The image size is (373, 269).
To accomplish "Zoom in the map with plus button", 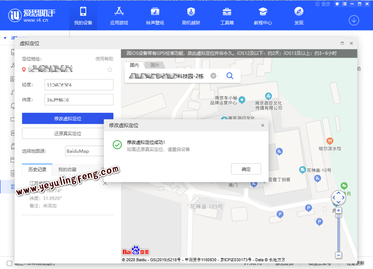I will (x=339, y=211).
